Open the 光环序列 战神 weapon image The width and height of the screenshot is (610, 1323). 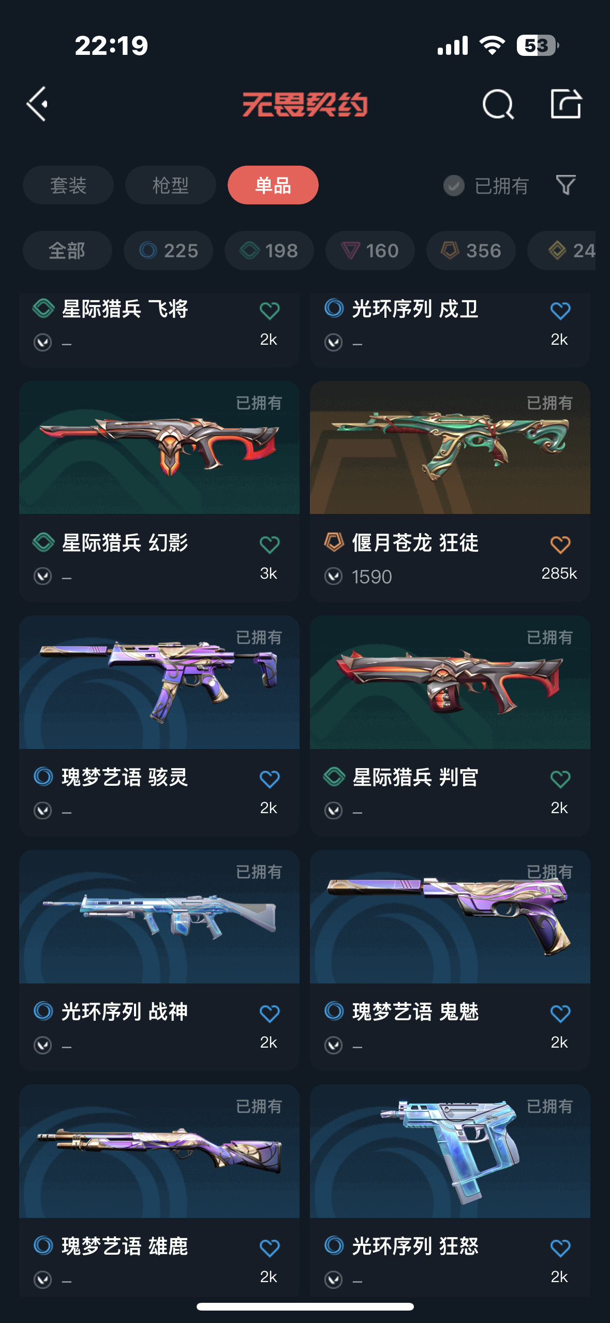tap(159, 917)
